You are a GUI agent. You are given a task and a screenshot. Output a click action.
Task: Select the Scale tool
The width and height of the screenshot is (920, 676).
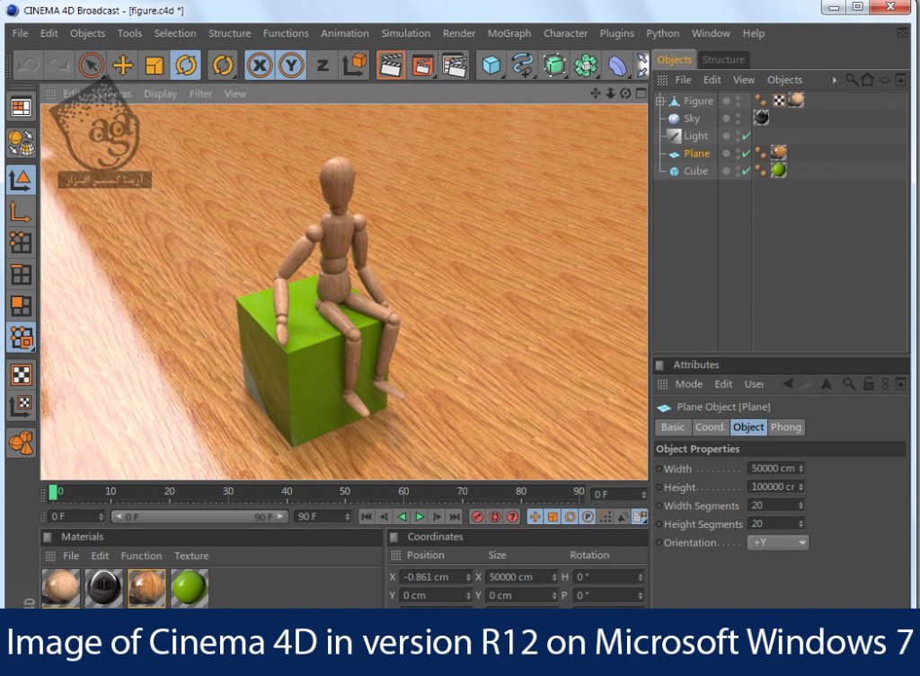[154, 65]
